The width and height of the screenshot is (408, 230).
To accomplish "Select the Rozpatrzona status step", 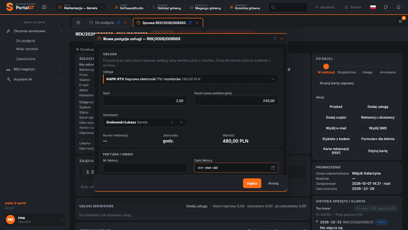I will [x=347, y=69].
